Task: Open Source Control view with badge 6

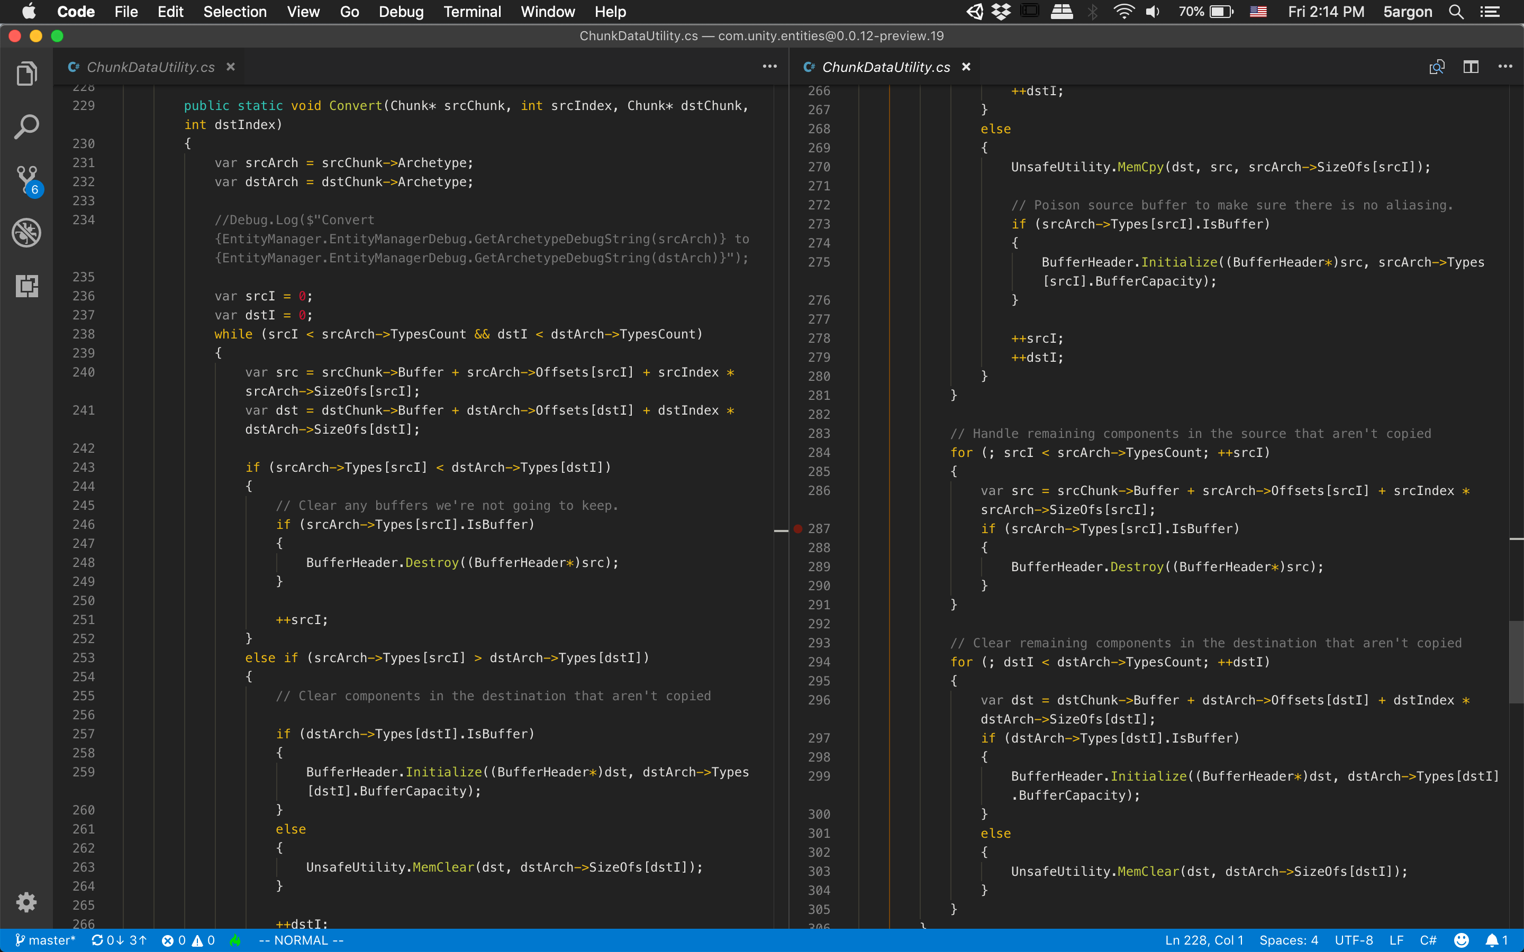Action: [26, 180]
